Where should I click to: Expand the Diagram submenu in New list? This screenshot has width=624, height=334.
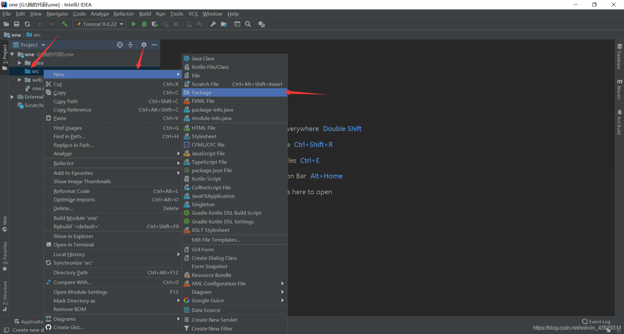[234, 292]
